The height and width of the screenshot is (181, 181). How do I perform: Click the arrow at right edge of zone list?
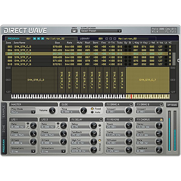pyautogui.click(x=179, y=60)
